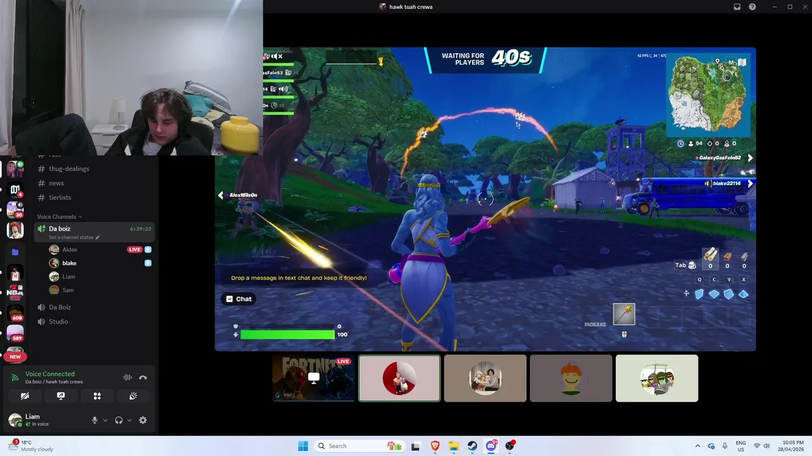Select the red avatar participant tile
Viewport: 812px width, 456px height.
[399, 378]
